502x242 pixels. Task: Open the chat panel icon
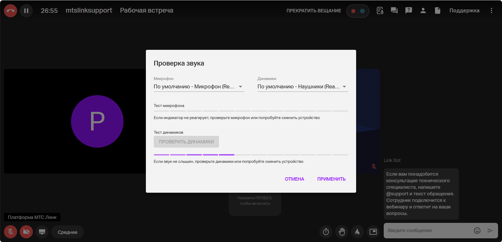point(394,10)
